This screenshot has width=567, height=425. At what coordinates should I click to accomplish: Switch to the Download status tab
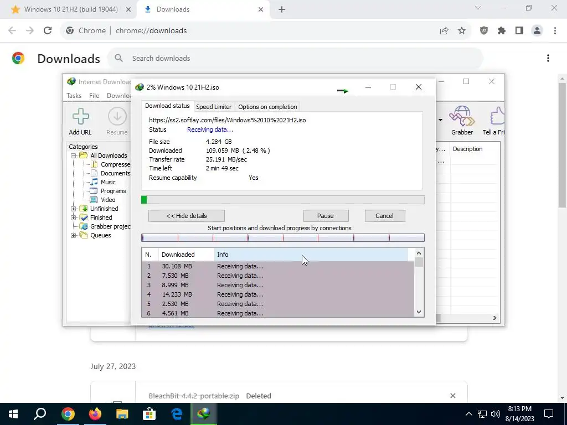[167, 106]
